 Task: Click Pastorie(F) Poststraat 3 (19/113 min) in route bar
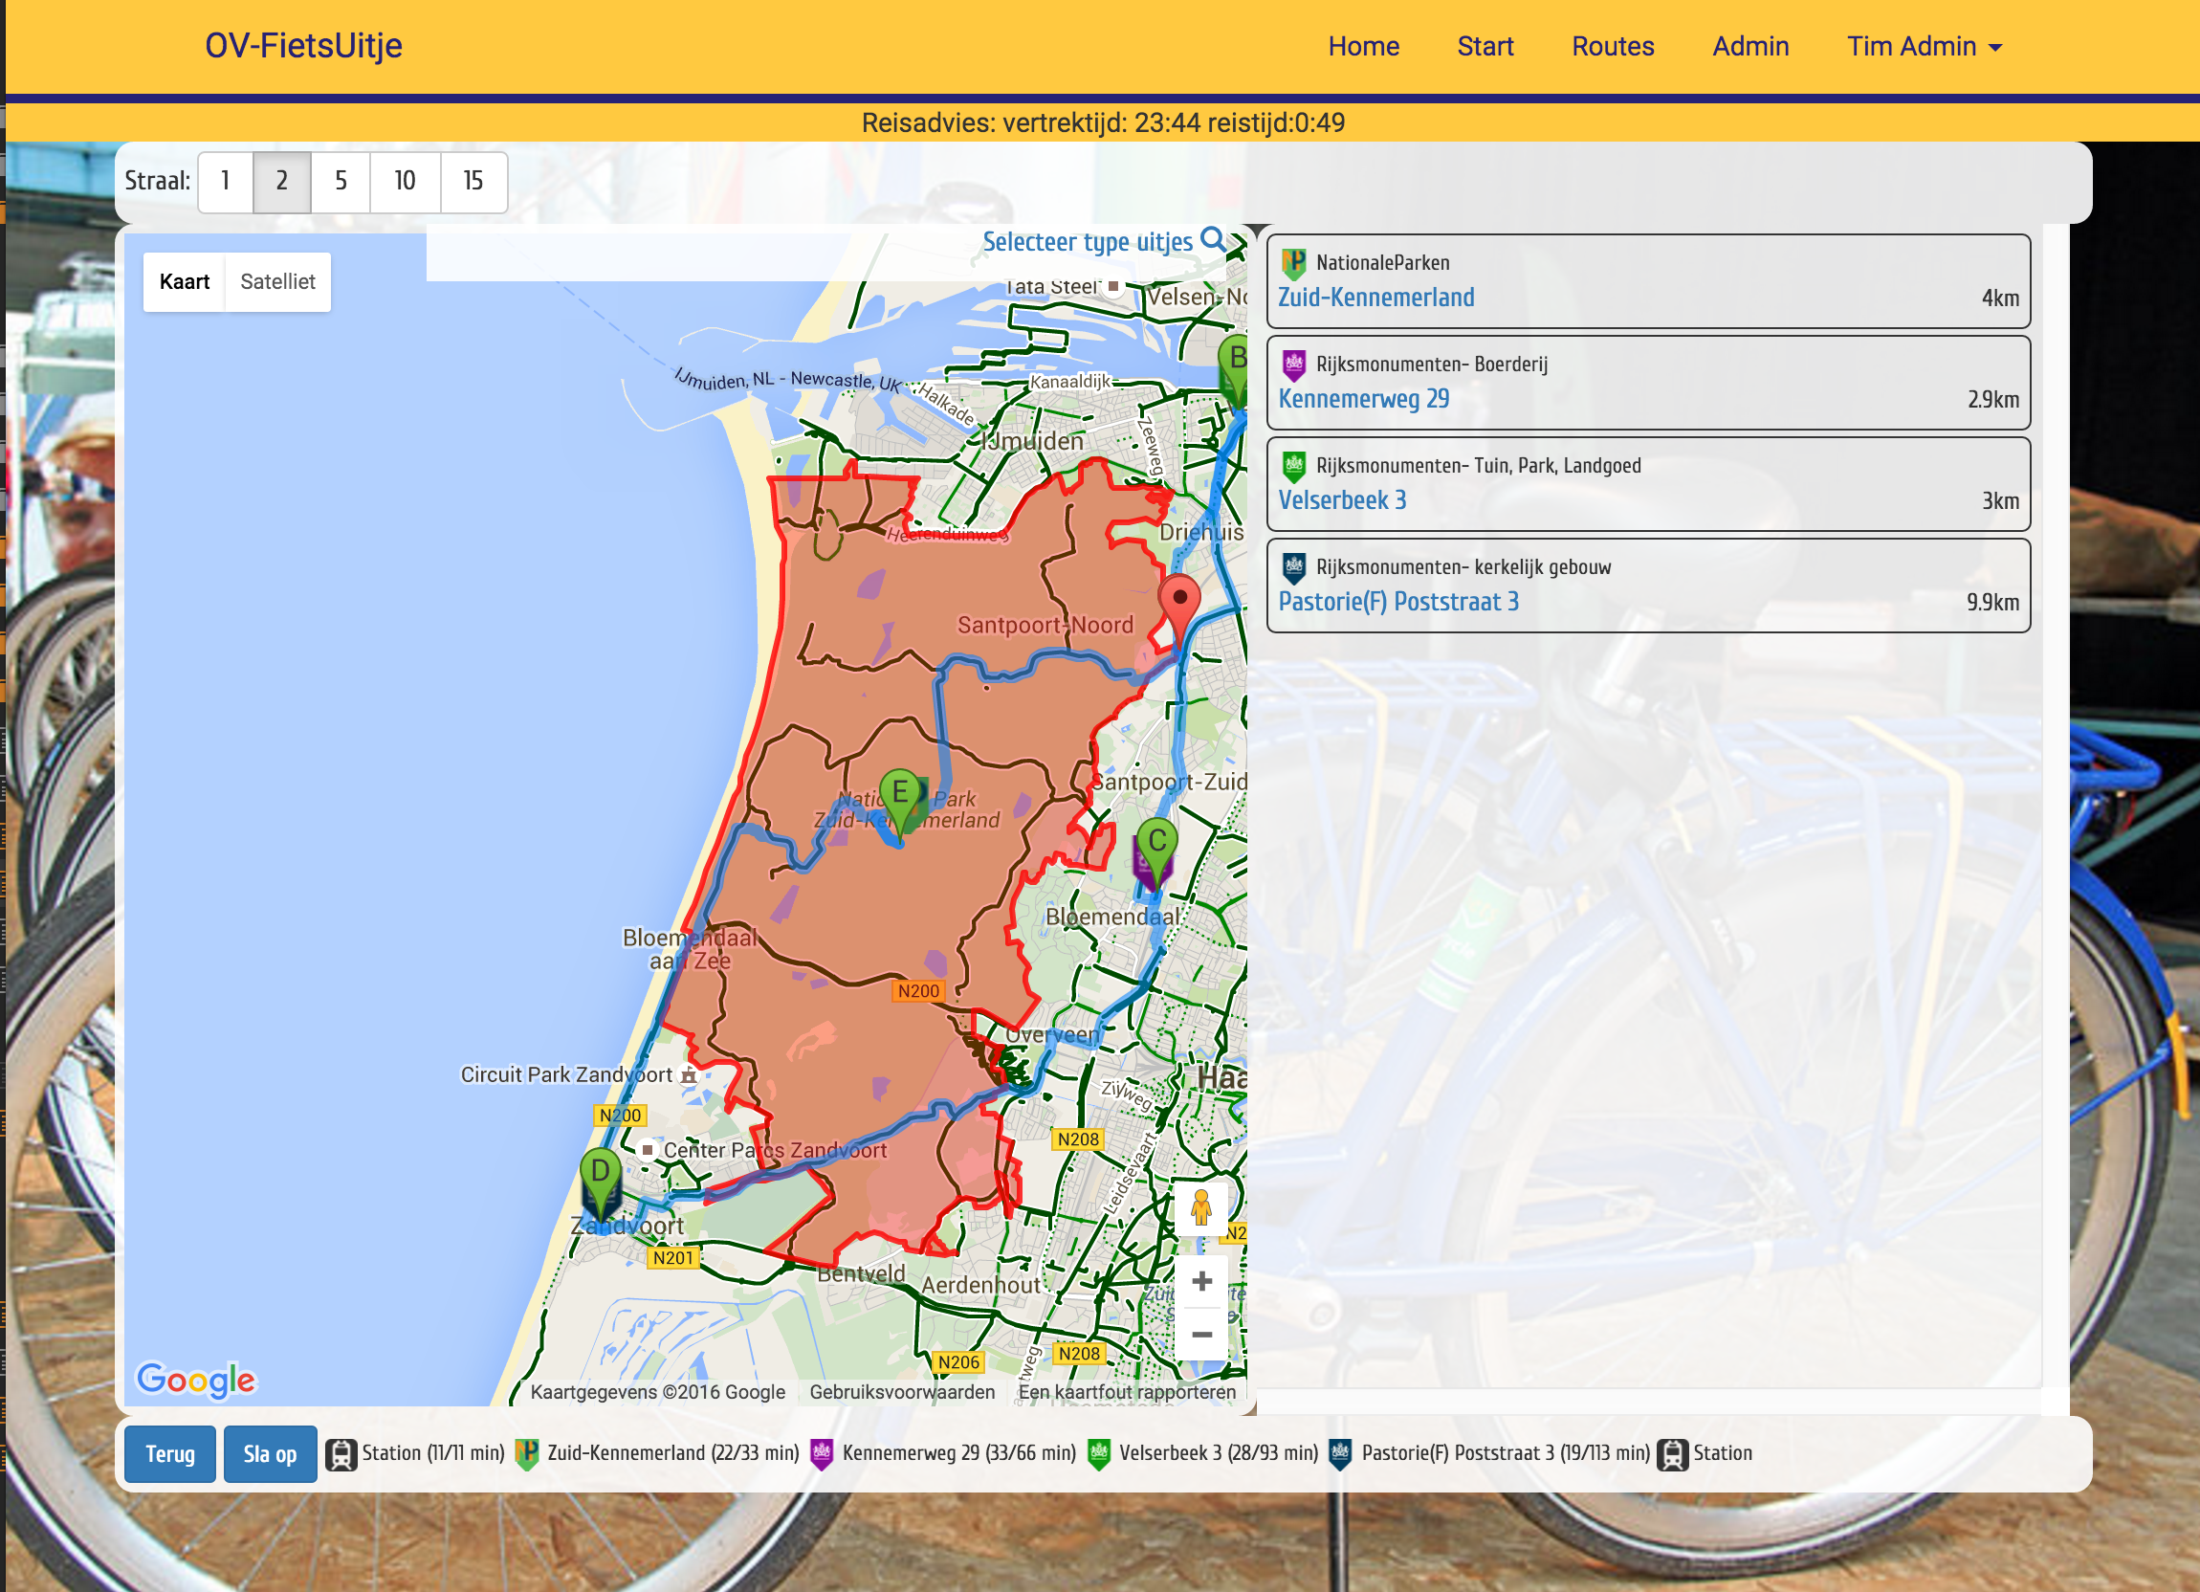(1505, 1453)
